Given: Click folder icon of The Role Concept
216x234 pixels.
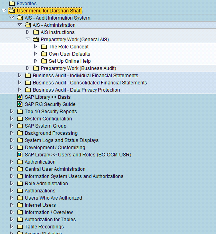Looking at the screenshot, I should [44, 46].
